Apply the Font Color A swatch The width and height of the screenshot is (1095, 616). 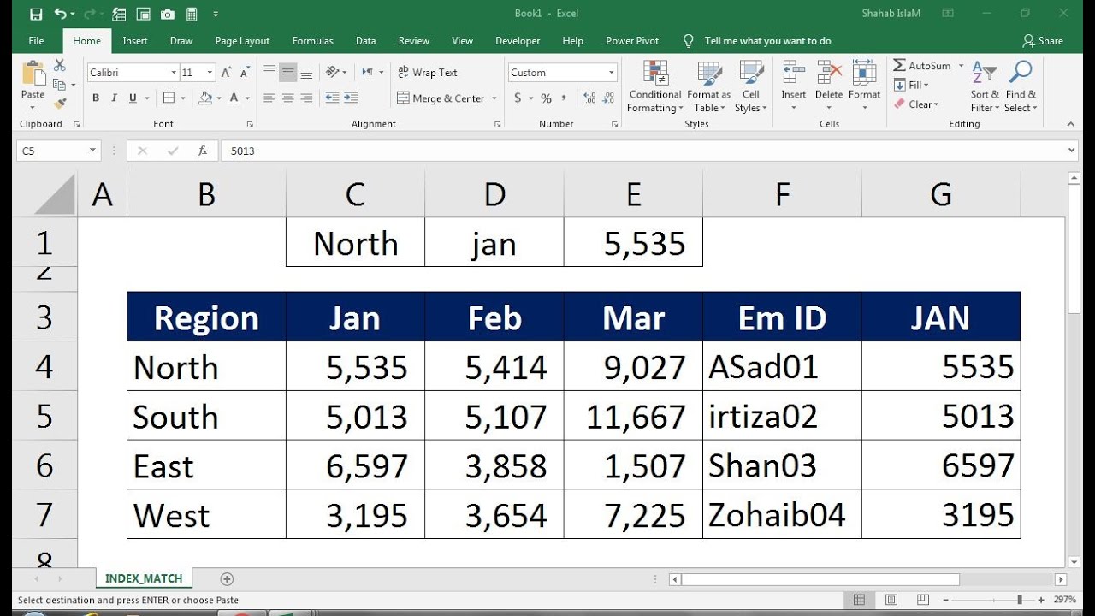pyautogui.click(x=234, y=98)
